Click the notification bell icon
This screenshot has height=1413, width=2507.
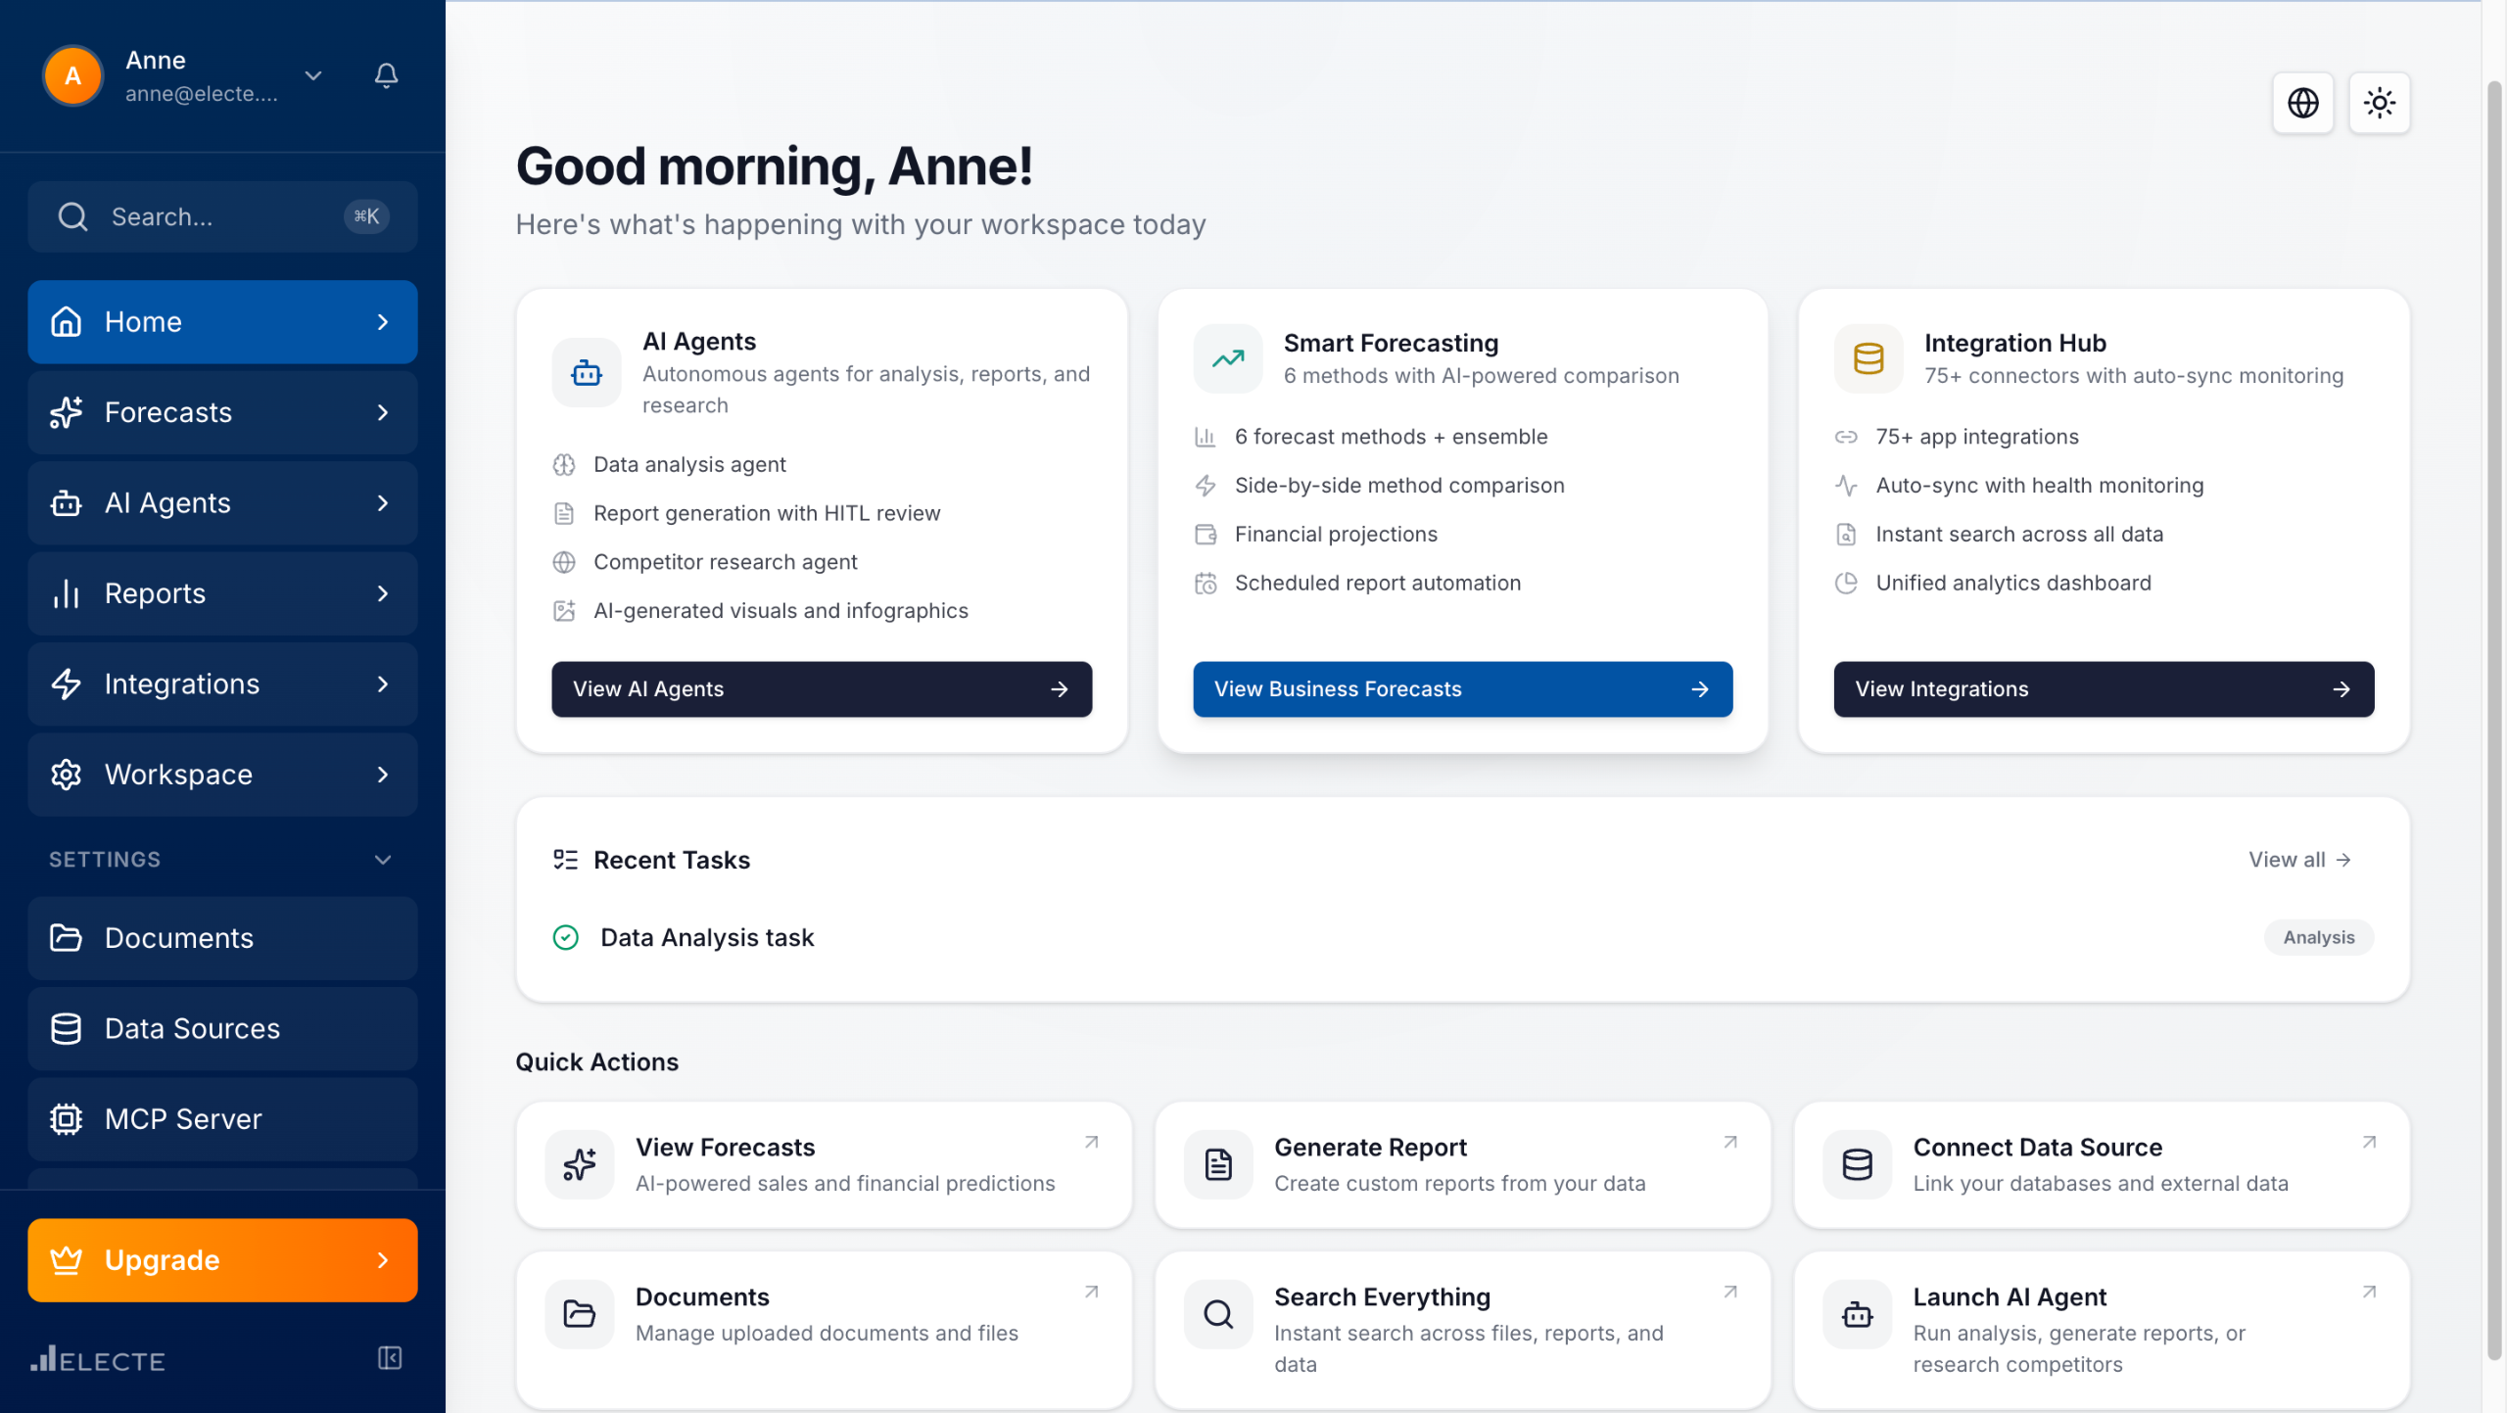tap(386, 75)
